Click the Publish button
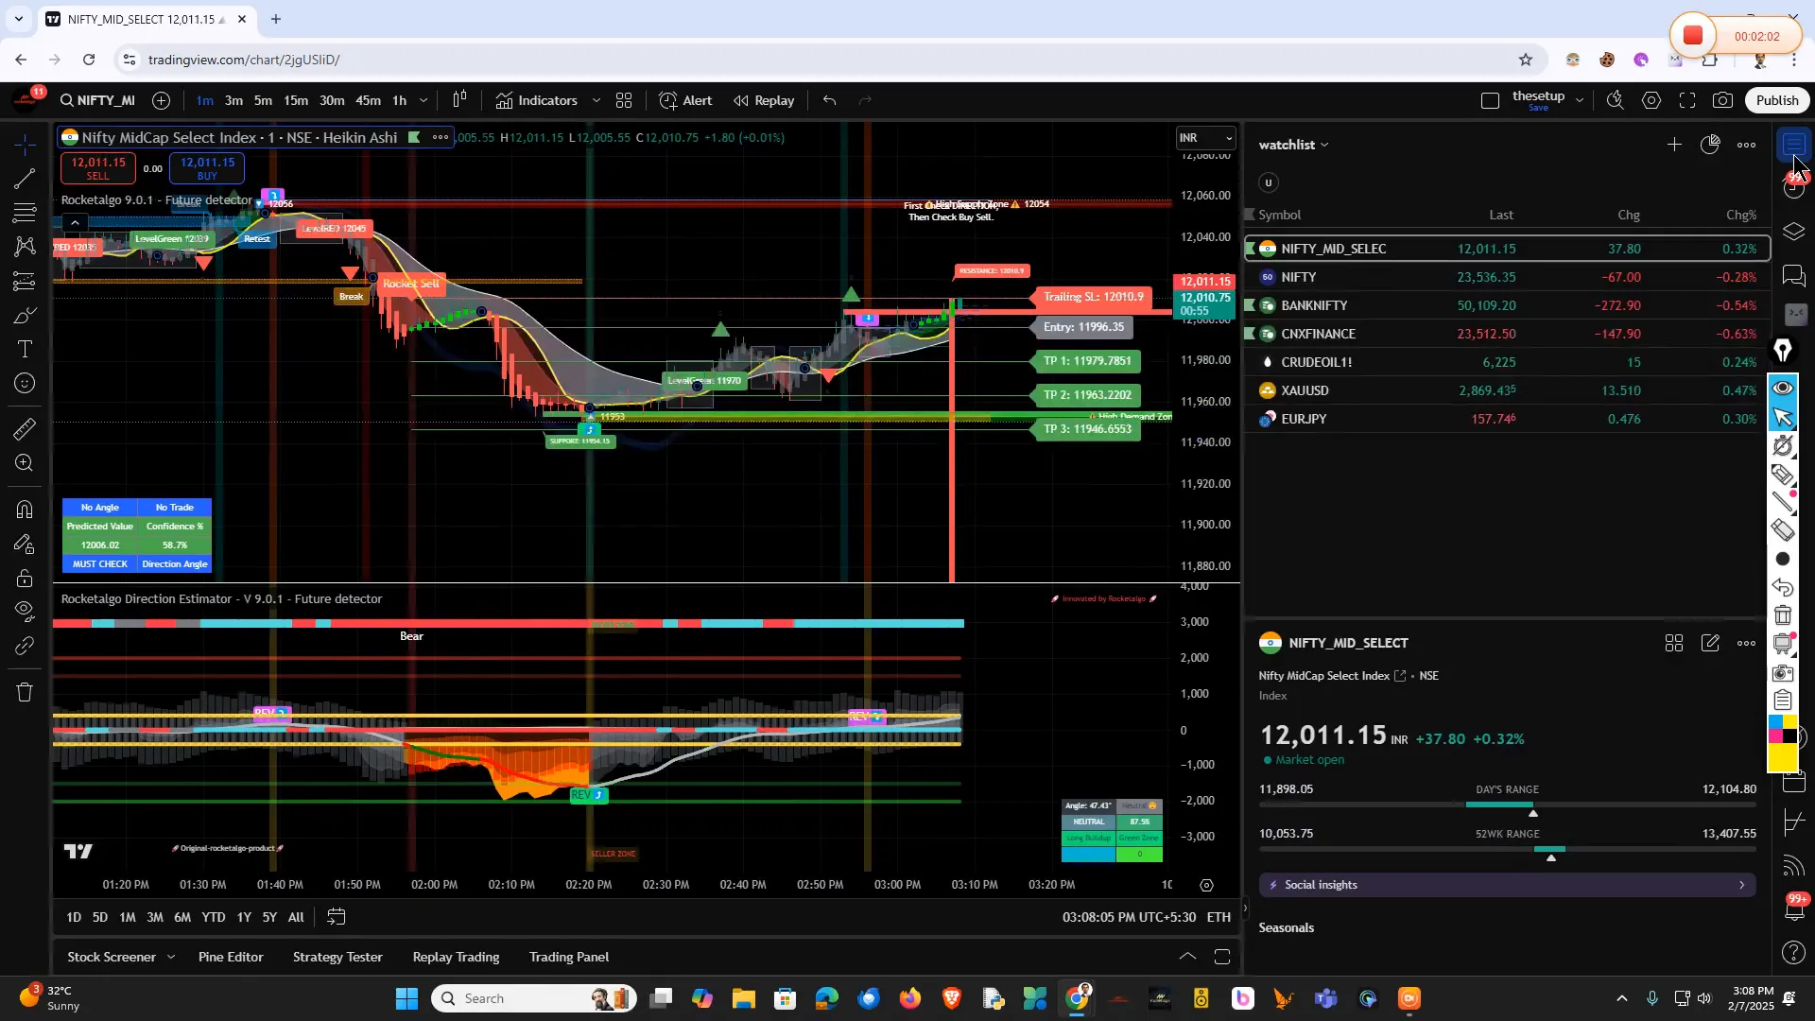 1776,99
